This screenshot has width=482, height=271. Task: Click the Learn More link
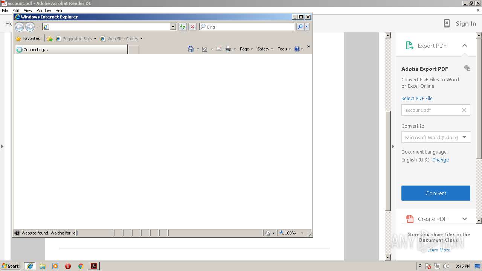point(438,250)
